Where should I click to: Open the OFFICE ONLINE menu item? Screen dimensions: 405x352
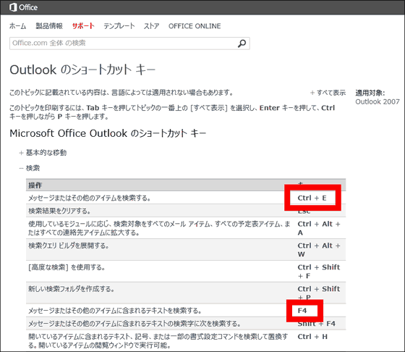tap(195, 26)
